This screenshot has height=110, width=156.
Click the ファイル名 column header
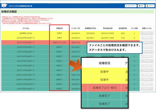[26, 28]
